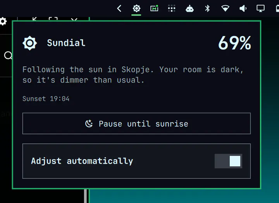Click the volume speaker icon
This screenshot has height=203, width=279.
(243, 9)
